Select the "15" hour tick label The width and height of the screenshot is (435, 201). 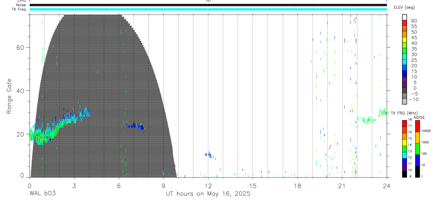(x=253, y=185)
